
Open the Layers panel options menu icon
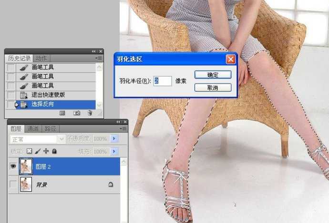123,129
